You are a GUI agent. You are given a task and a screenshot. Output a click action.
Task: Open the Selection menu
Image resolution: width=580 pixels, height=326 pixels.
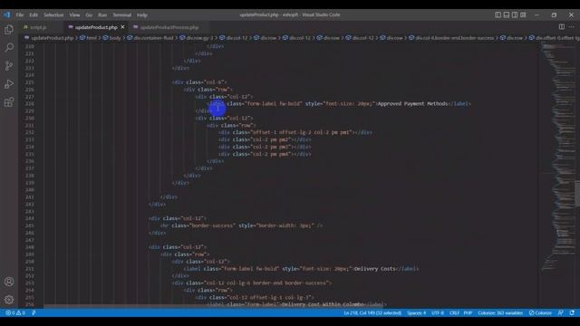[53, 14]
